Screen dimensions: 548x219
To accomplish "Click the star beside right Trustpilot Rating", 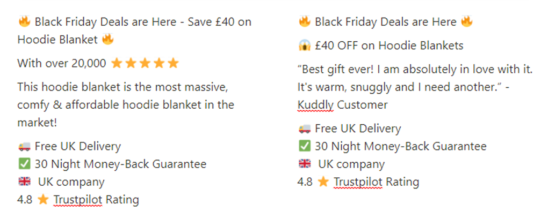I will pyautogui.click(x=323, y=182).
